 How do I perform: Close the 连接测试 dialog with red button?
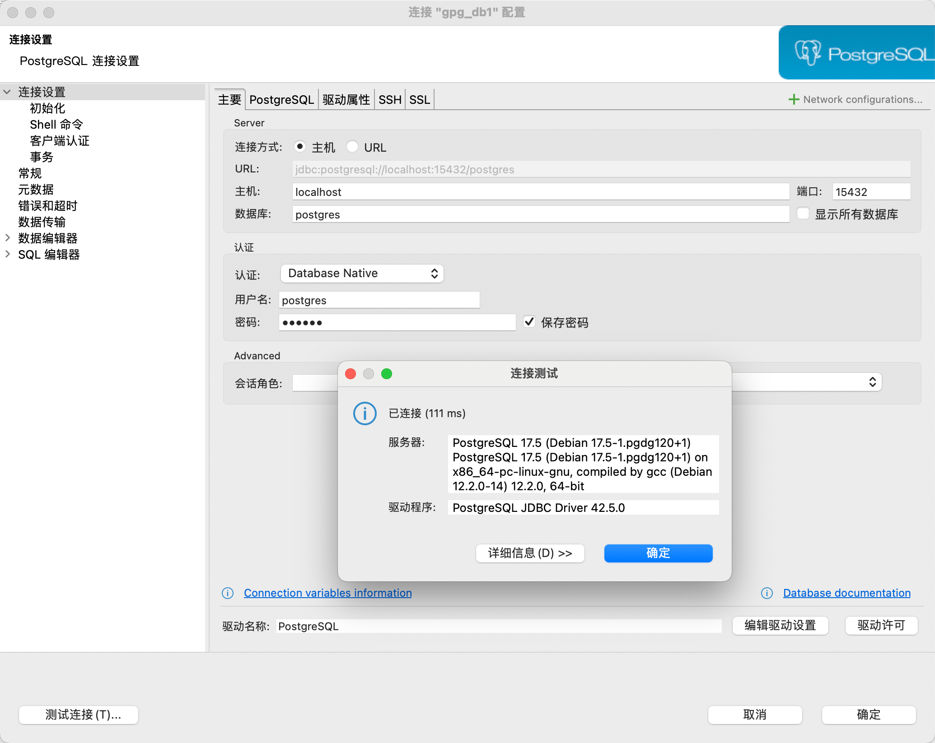(x=351, y=374)
